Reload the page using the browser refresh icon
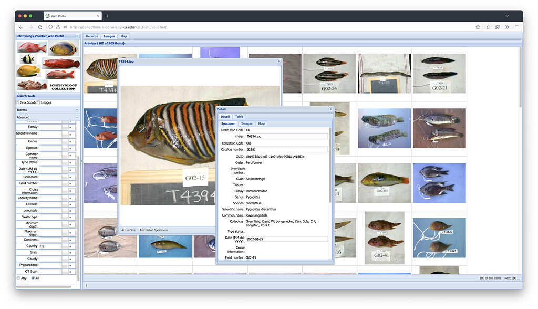Screen dimensions: 538x309 click(x=39, y=27)
